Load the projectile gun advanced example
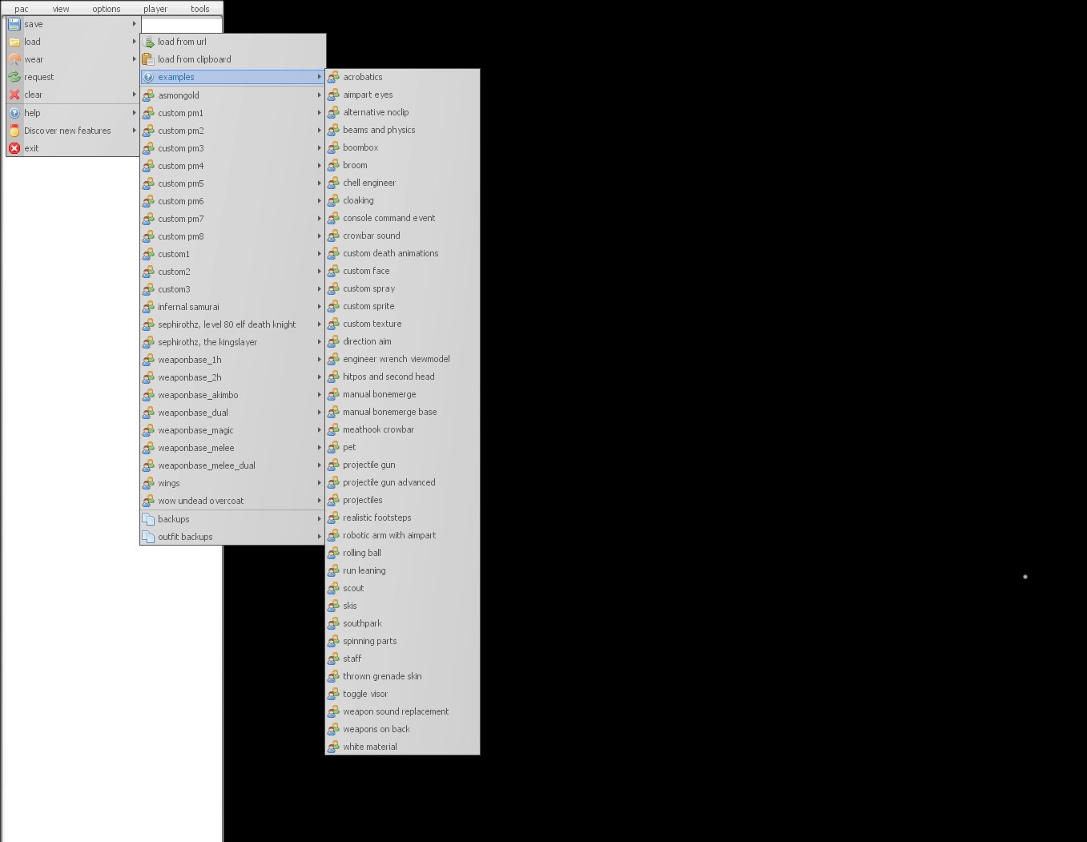1087x842 pixels. (402, 482)
